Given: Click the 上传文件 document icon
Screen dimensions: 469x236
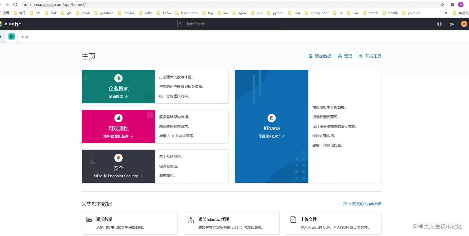Looking at the screenshot, I should coord(293,220).
